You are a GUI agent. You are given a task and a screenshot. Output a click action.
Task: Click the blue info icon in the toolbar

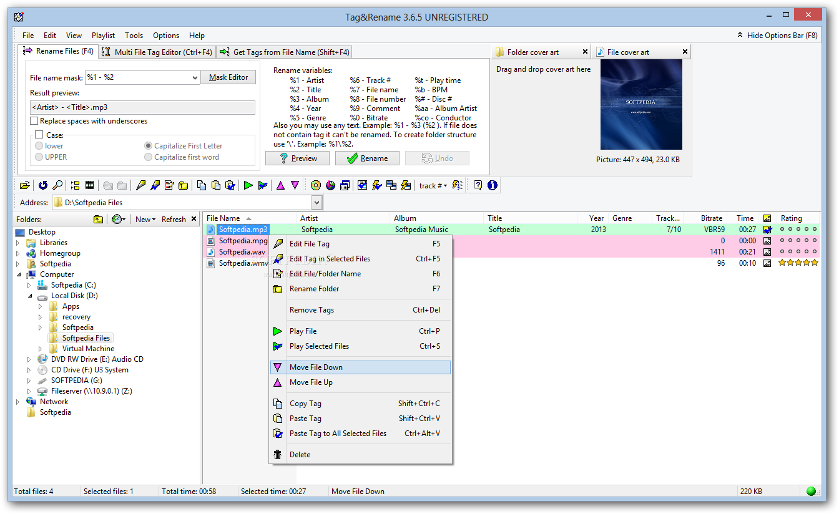(492, 185)
